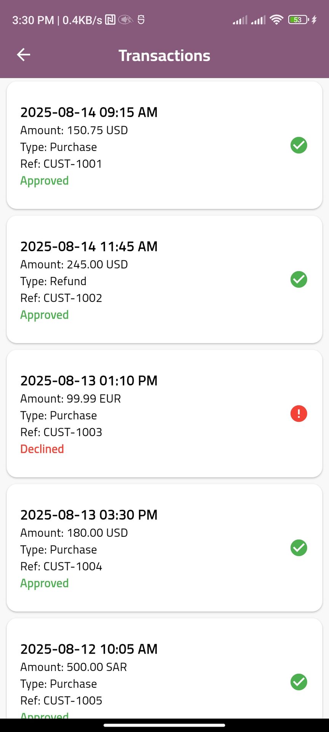
Task: Tap the Ref: CUST-1003 text
Action: [61, 432]
